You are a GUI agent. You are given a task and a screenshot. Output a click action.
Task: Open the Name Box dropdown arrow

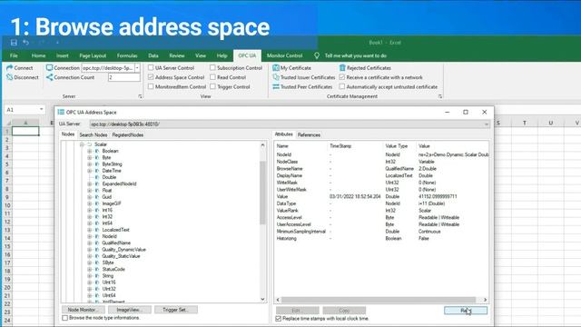[x=41, y=110]
